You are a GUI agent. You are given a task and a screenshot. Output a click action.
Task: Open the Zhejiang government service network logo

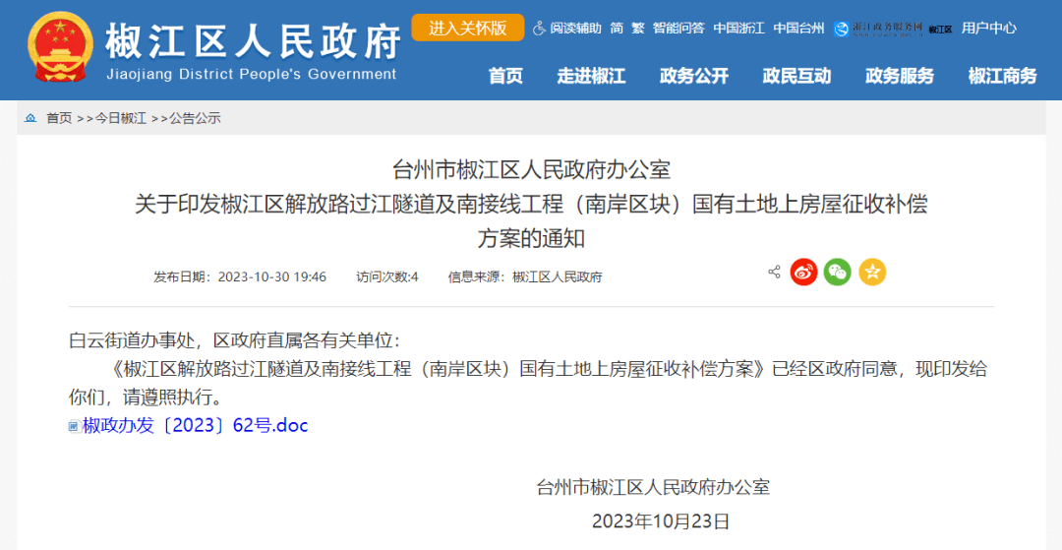pos(878,29)
